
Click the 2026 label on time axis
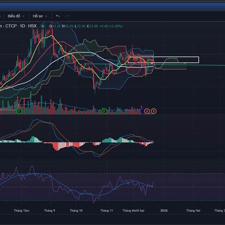tap(163, 211)
